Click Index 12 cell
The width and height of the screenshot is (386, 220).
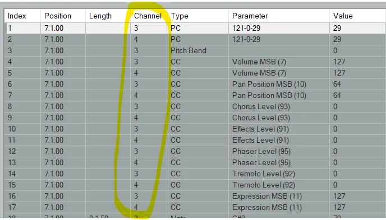(22, 151)
